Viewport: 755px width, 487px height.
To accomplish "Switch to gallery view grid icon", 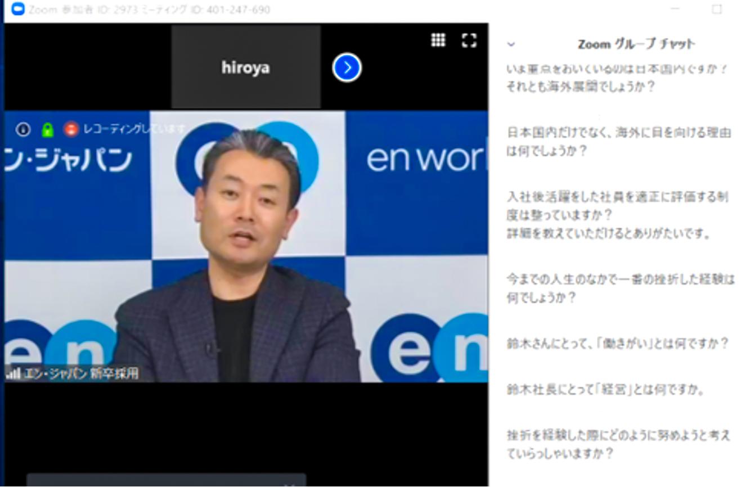I will [x=438, y=40].
